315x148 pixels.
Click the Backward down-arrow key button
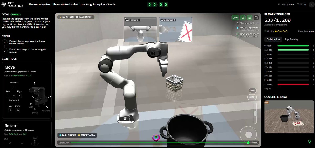tap(14, 96)
